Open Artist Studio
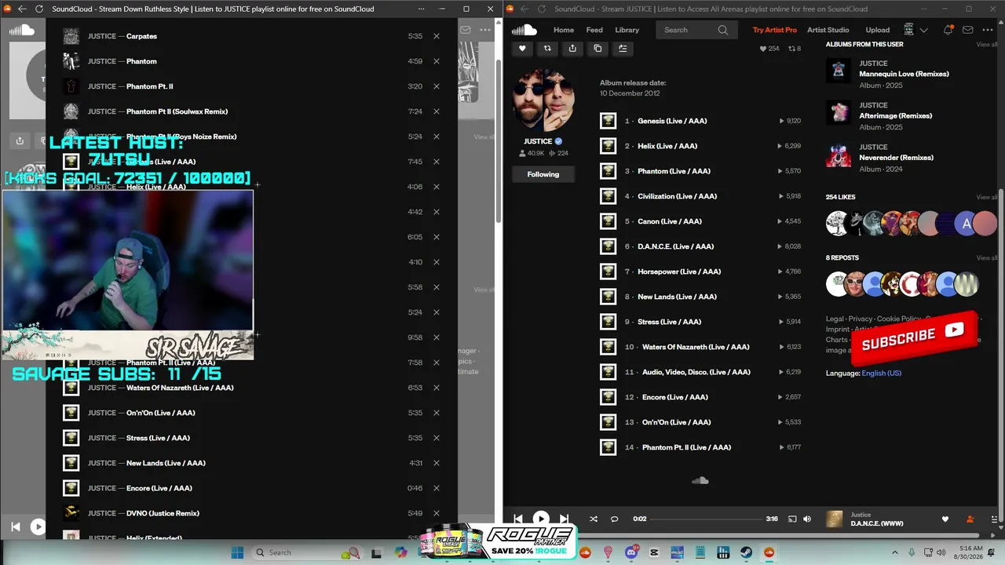The height and width of the screenshot is (565, 1005). [828, 30]
